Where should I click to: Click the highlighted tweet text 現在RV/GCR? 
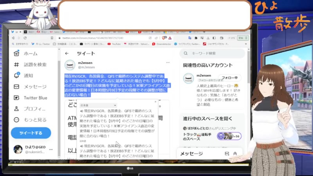point(117,85)
